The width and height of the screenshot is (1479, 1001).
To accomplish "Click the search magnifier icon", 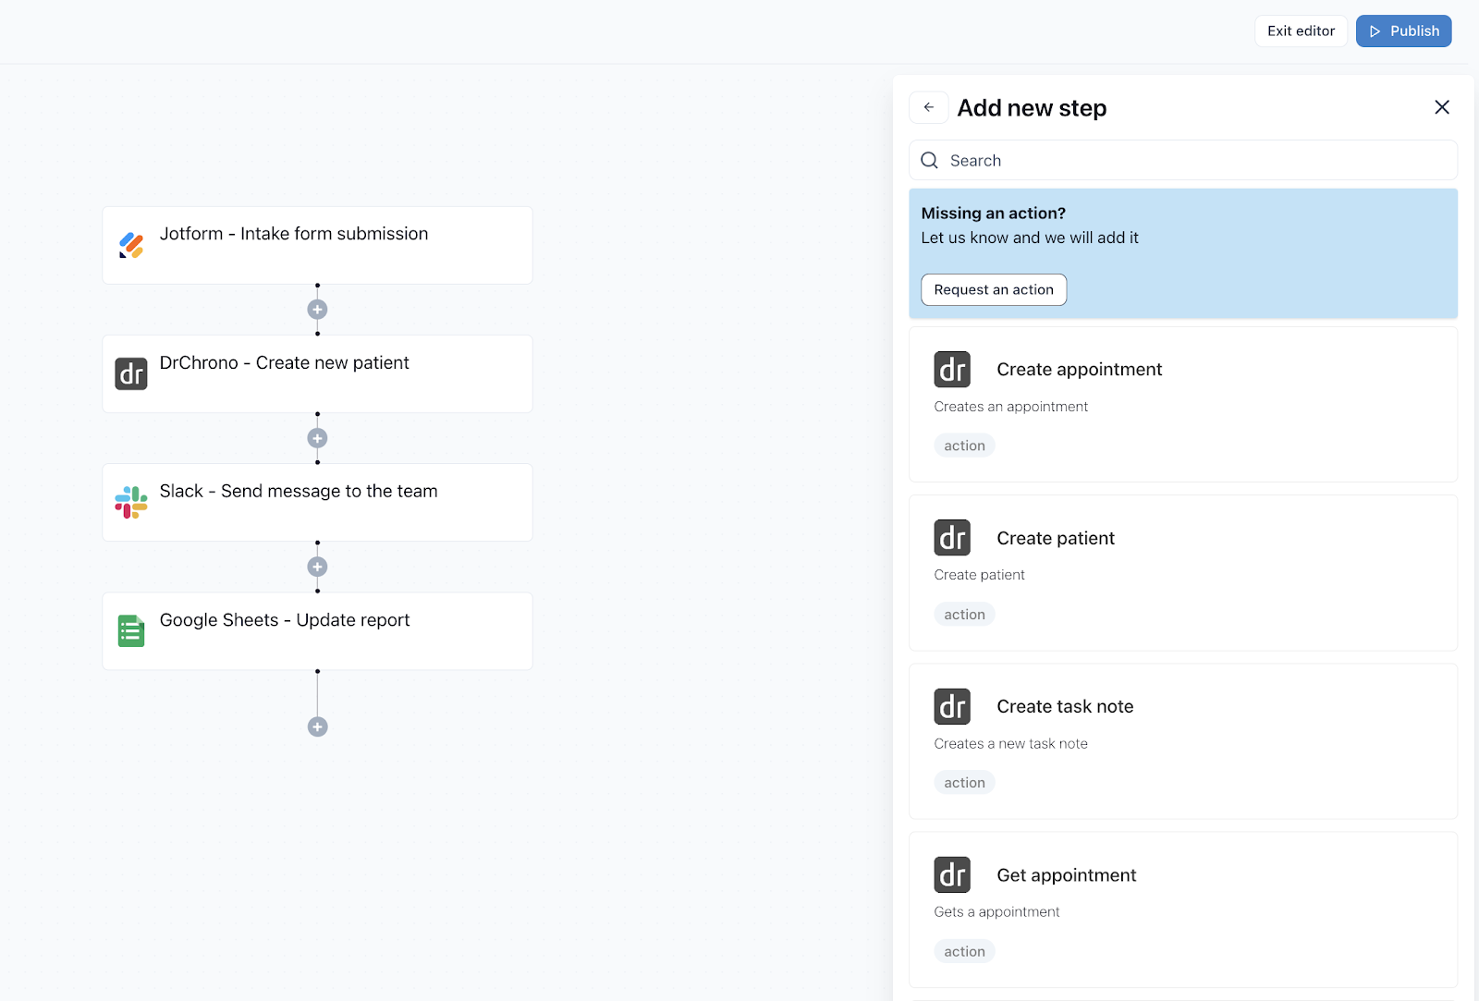I will pyautogui.click(x=930, y=160).
